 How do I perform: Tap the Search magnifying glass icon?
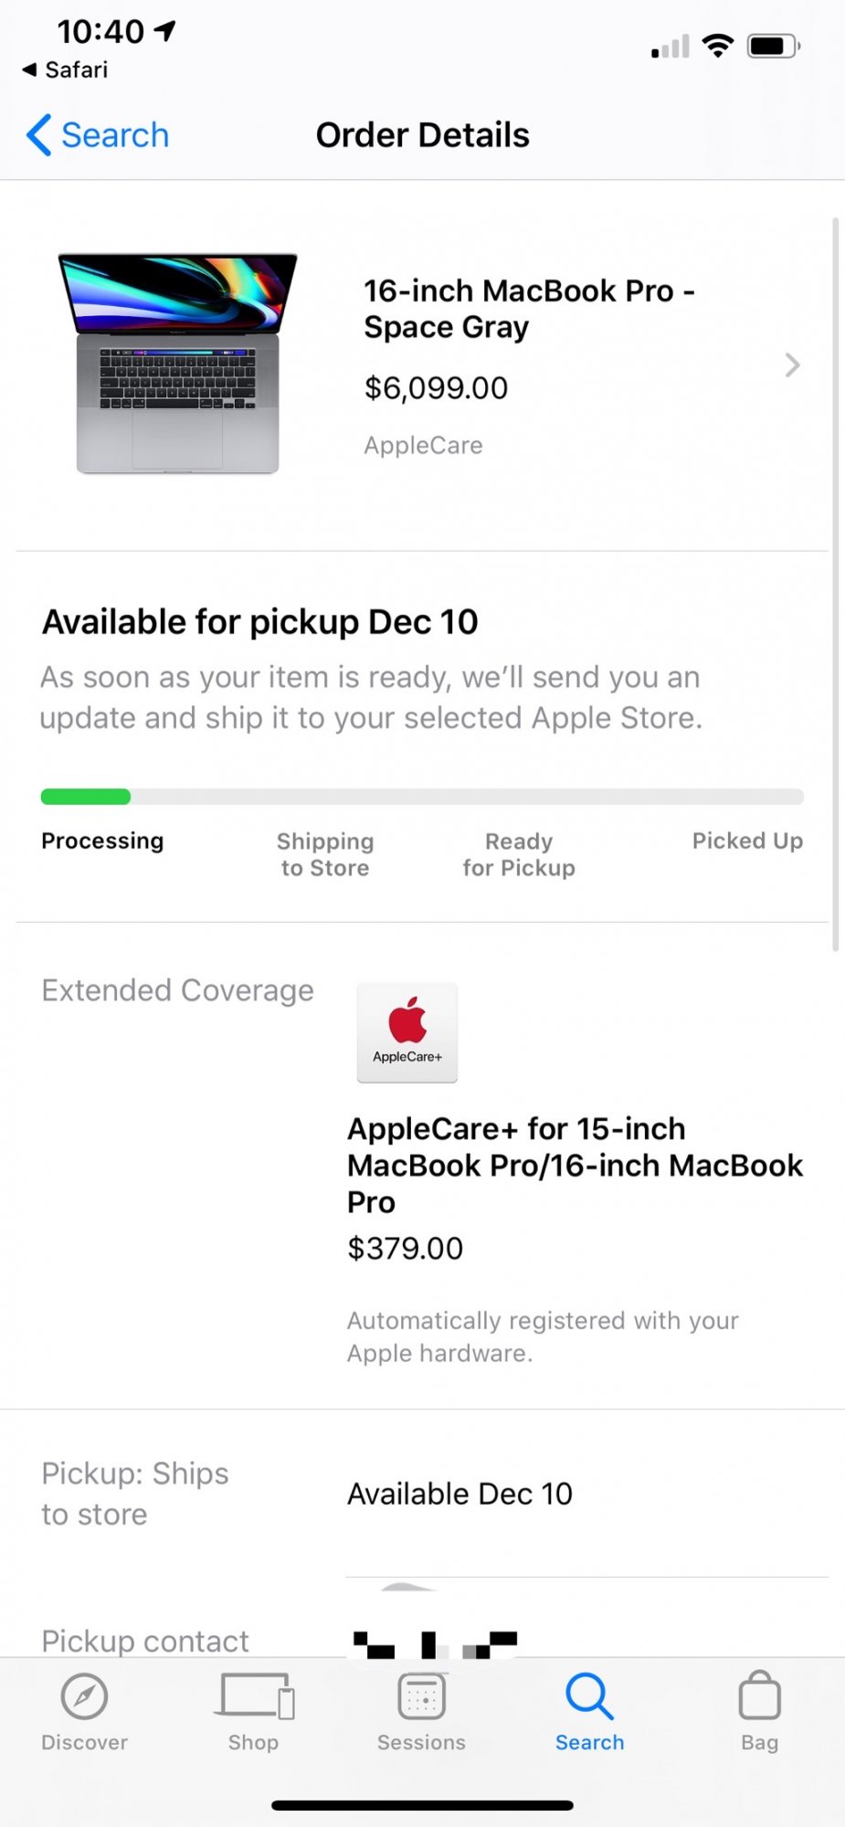point(589,1696)
